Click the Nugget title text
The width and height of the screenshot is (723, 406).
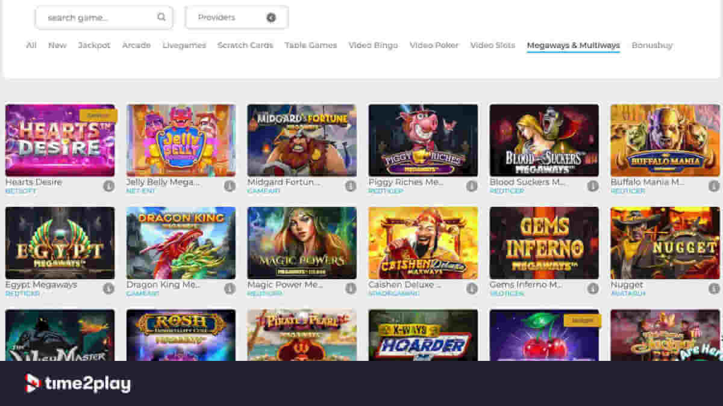(627, 285)
